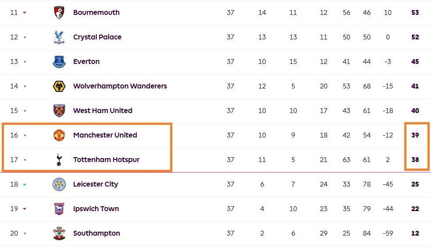Click Manchester United's 39 points value
431x247 pixels.
pyautogui.click(x=415, y=135)
